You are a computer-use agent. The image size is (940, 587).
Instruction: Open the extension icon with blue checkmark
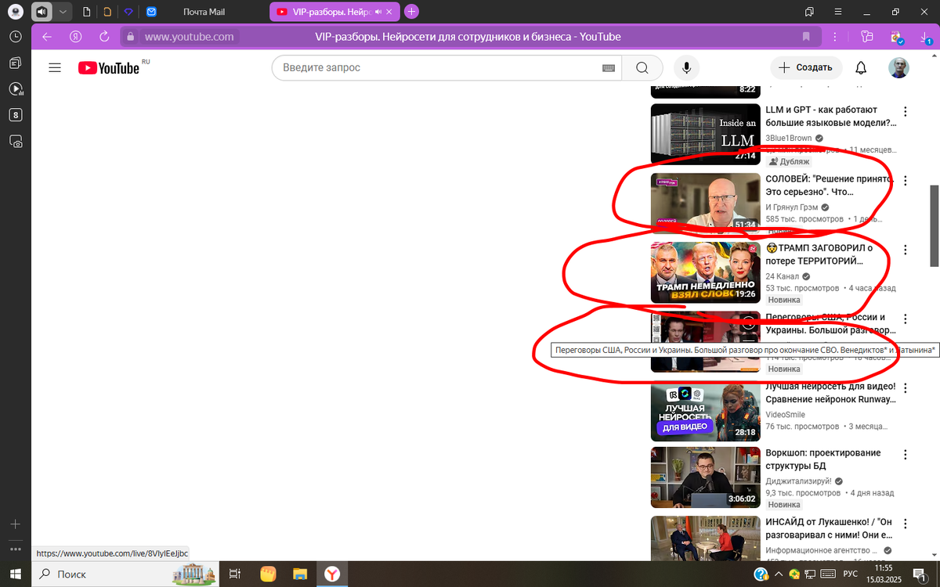[898, 37]
